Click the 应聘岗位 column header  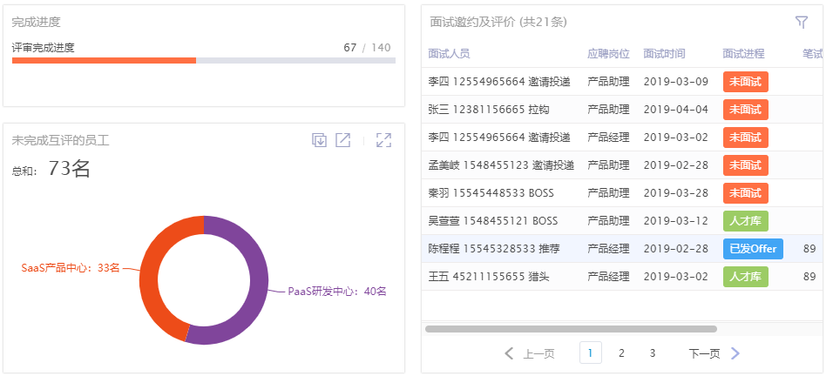(608, 54)
